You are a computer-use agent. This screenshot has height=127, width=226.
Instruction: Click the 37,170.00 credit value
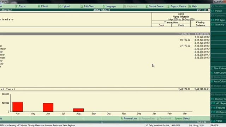click(x=185, y=46)
